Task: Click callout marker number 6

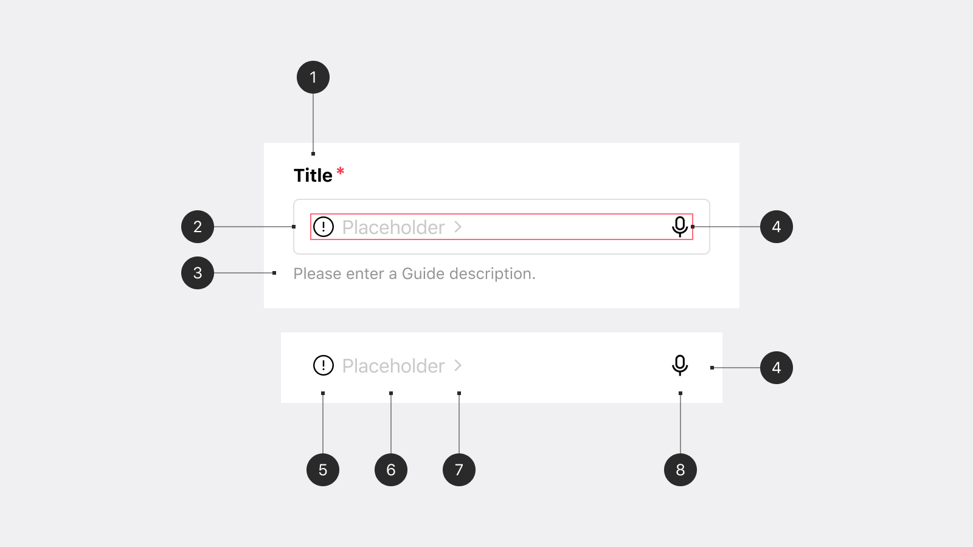Action: click(x=391, y=469)
